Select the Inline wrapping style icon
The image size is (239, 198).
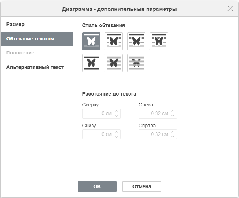click(x=91, y=41)
